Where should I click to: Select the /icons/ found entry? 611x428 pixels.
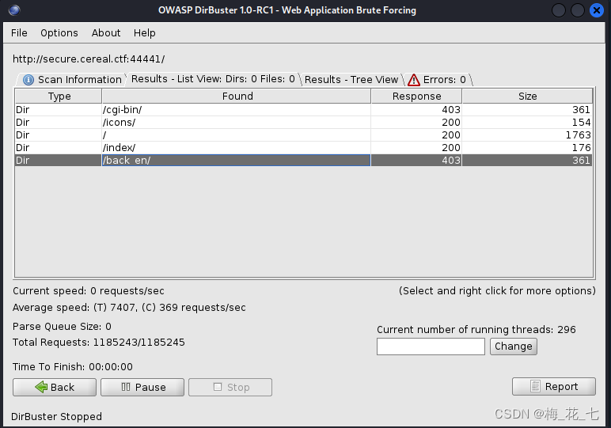pyautogui.click(x=236, y=123)
